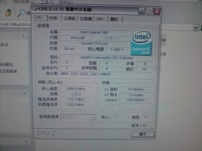Open the Explorer address bar dropdown
Screen dimensions: 202x151
pyautogui.click(x=195, y=27)
